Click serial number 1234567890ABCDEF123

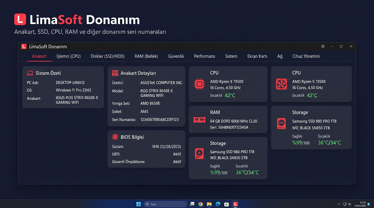point(160,120)
